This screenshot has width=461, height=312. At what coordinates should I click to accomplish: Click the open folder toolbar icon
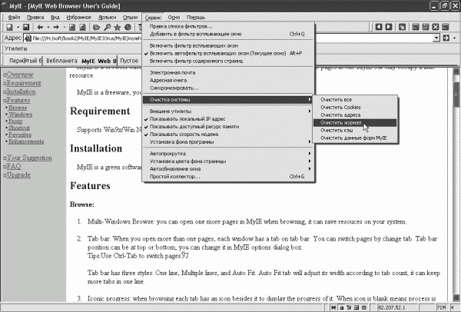96,28
